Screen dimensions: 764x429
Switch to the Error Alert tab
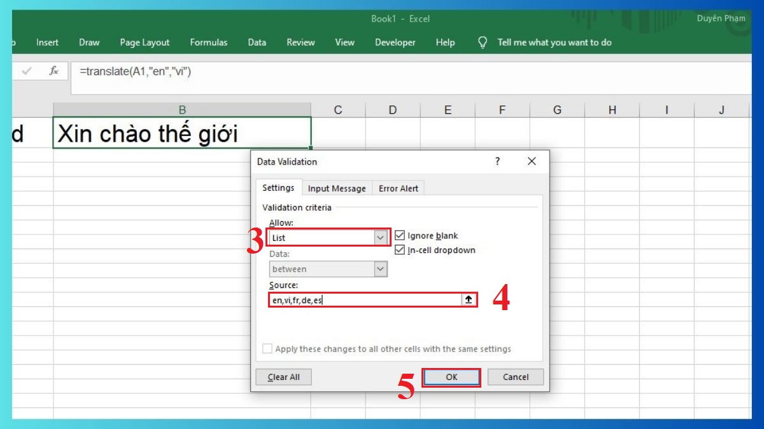point(399,188)
